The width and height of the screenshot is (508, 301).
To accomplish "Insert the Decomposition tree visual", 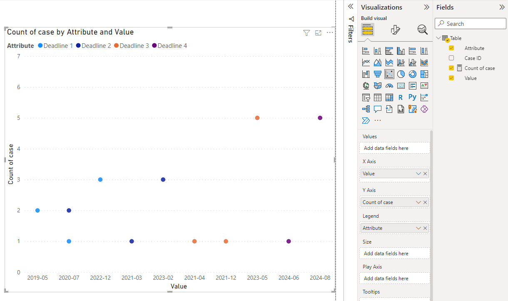I will click(366, 109).
